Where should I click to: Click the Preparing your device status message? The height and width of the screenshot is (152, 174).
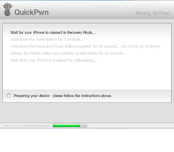63,96
